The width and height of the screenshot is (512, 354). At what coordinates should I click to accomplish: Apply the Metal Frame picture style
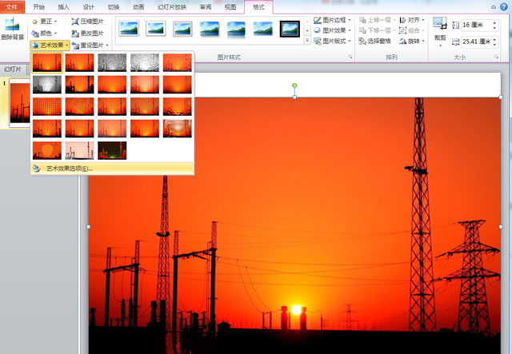coord(182,29)
